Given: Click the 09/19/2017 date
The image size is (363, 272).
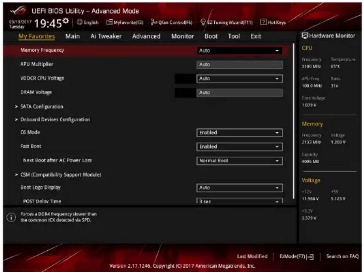Looking at the screenshot, I should 20,22.
